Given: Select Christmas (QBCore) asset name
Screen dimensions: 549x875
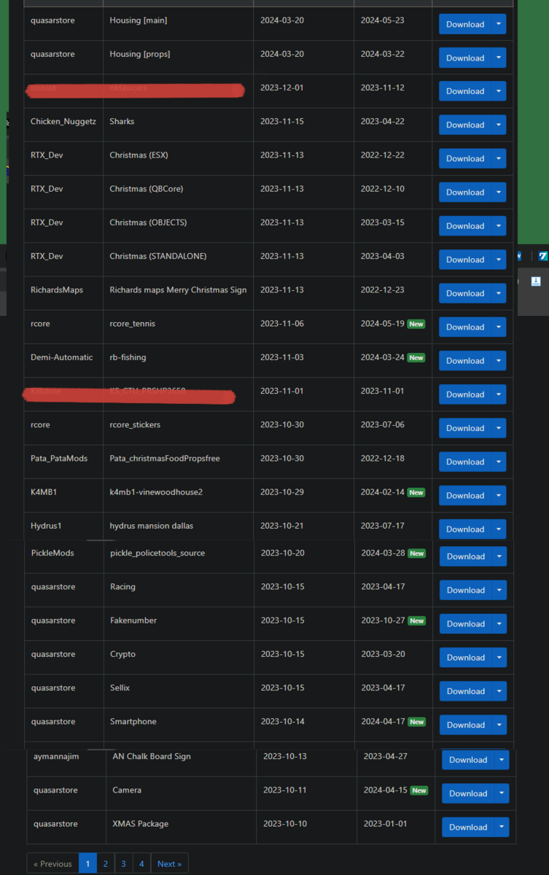Looking at the screenshot, I should [x=147, y=189].
